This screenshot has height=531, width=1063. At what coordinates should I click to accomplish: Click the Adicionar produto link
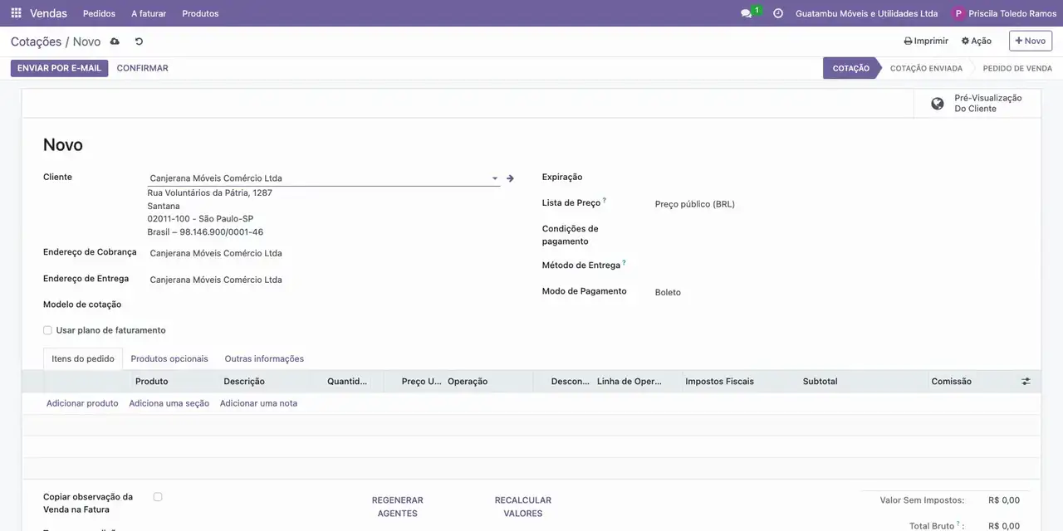pos(82,403)
